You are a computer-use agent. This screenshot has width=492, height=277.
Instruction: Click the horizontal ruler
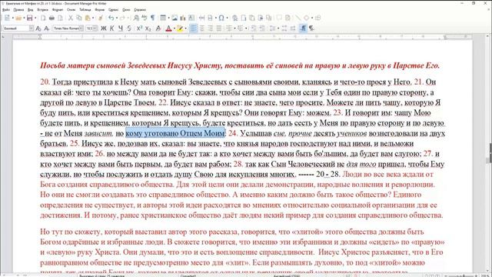pos(242,37)
